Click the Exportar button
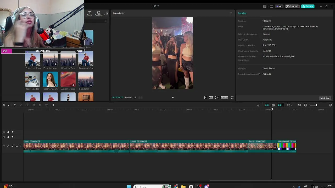The image size is (335, 188). click(308, 6)
